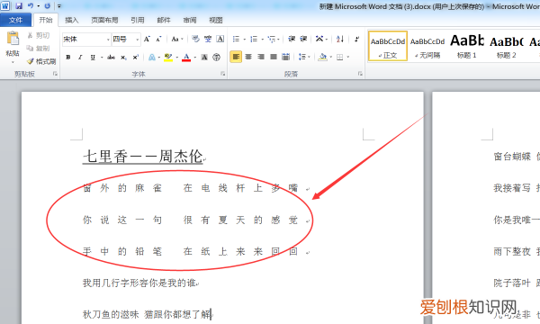This screenshot has height=324, width=540.
Task: Click the 复制 copy button
Action: point(39,49)
